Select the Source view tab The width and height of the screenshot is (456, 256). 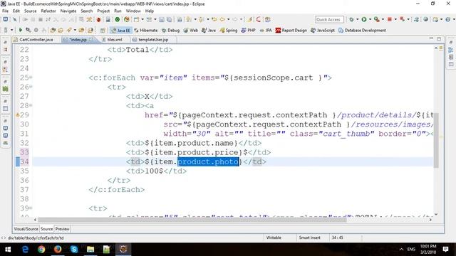tap(46, 229)
